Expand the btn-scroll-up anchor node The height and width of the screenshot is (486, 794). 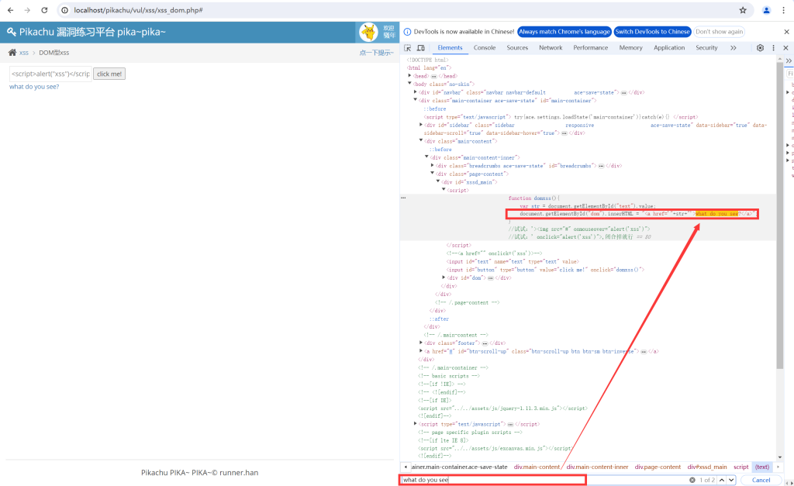click(421, 351)
